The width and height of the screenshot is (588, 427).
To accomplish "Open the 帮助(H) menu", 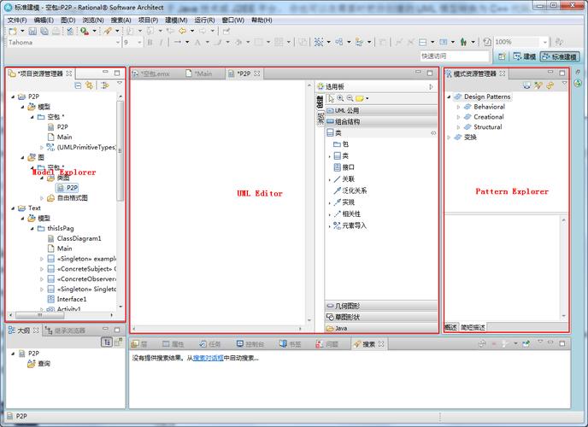I will [262, 20].
